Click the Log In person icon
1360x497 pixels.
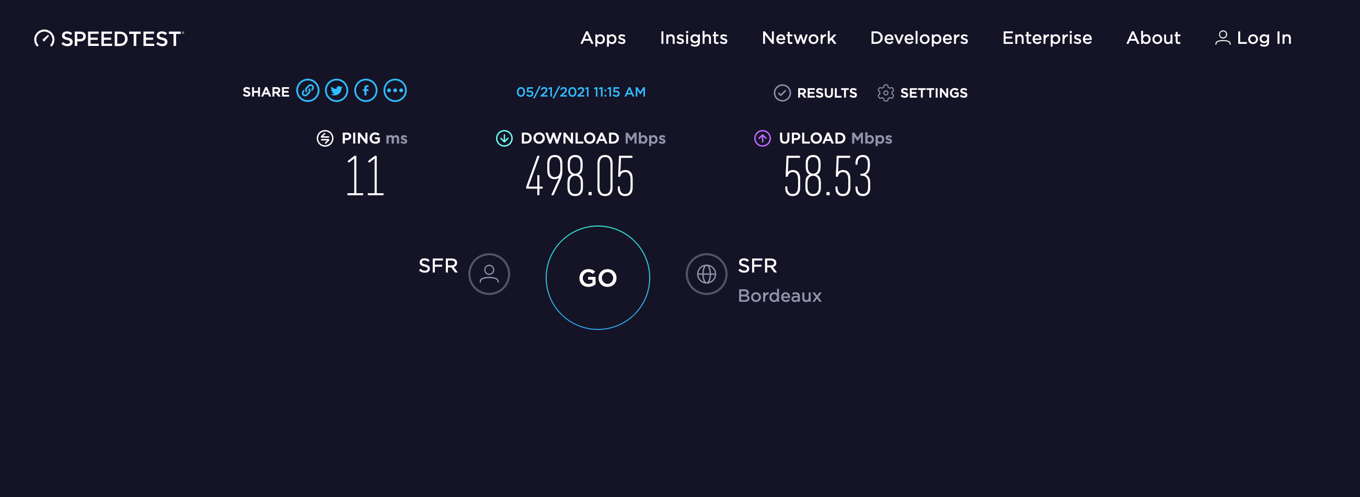[x=1223, y=38]
